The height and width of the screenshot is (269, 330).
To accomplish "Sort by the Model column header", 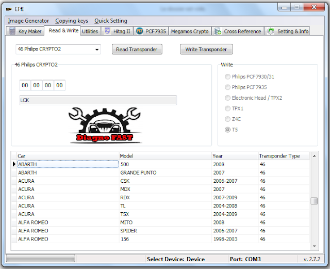I will (x=165, y=156).
